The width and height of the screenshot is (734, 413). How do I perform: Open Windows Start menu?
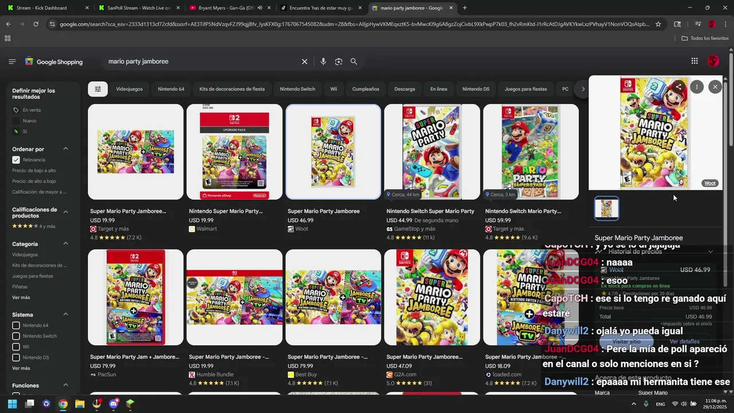12,404
